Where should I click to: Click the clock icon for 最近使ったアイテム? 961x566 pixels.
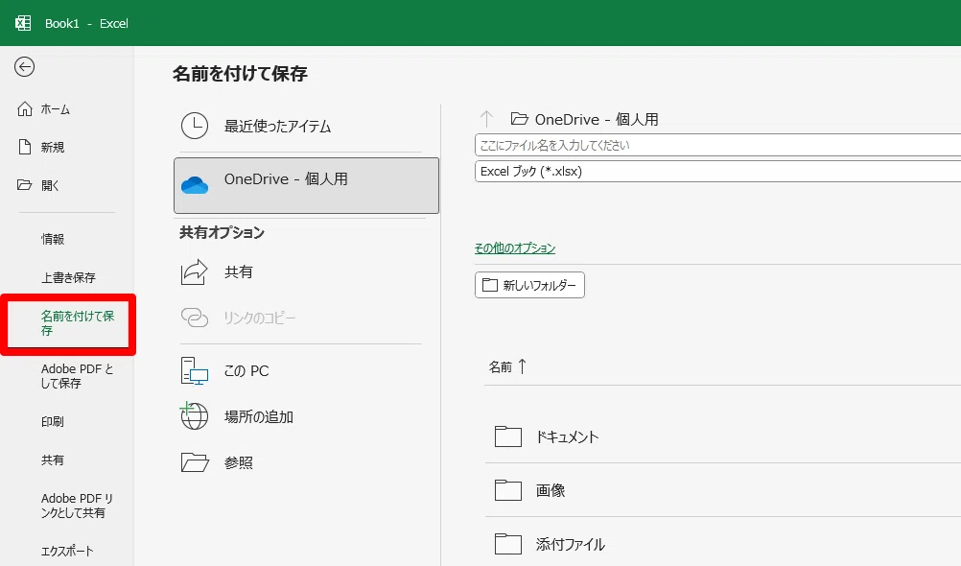[195, 126]
